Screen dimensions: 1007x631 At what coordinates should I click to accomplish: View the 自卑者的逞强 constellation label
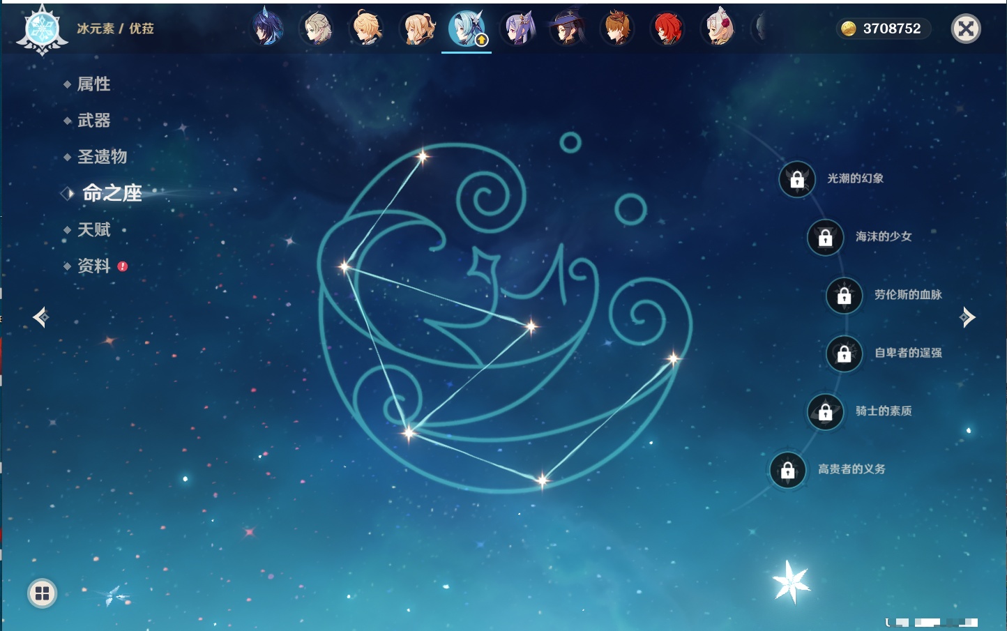click(908, 353)
